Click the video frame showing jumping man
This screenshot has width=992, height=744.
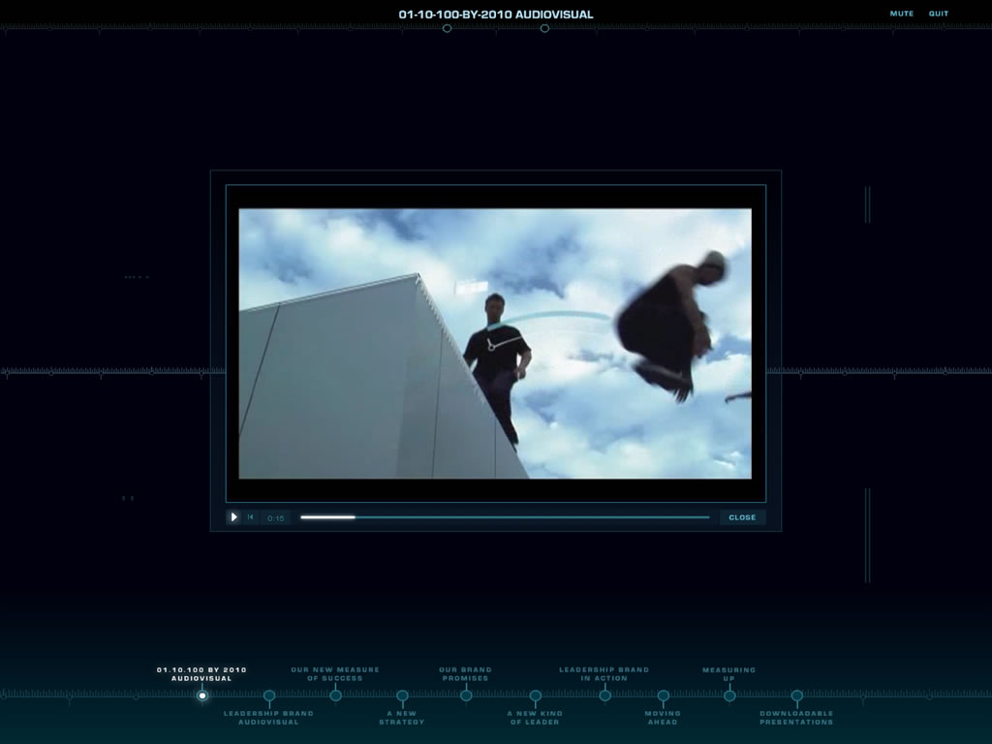click(x=495, y=343)
